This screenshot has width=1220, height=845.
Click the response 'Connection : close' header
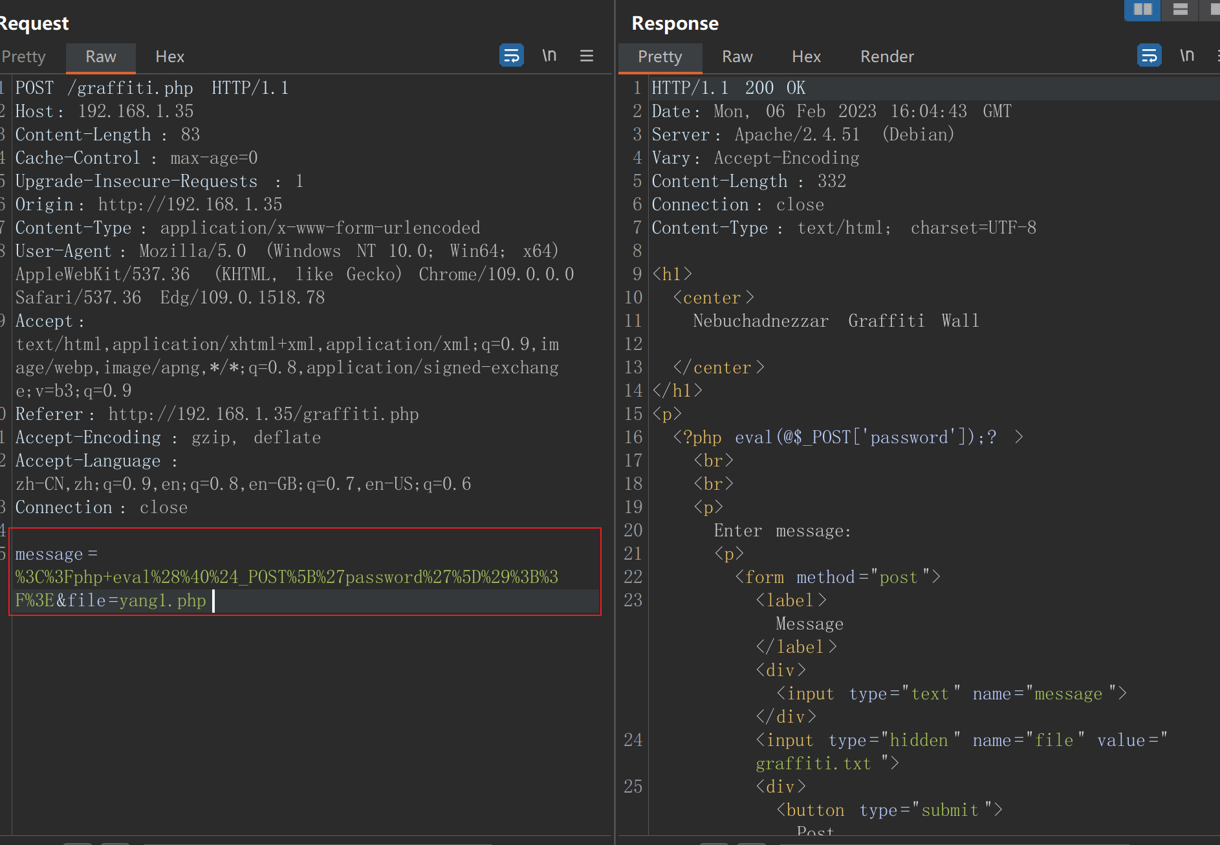click(738, 204)
